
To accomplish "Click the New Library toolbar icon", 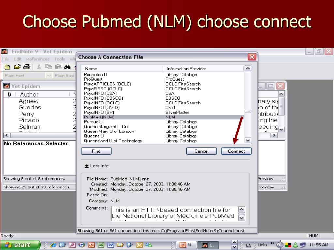I will (x=8, y=67).
